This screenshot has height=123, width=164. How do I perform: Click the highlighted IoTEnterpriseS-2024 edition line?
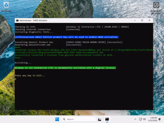pyautogui.click(x=66, y=37)
